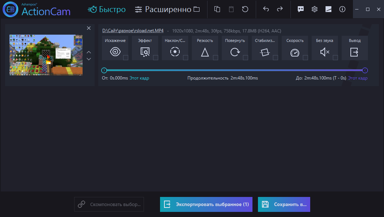Image resolution: width=384 pixels, height=217 pixels.
Task: Remove video with the X close icon
Action: click(89, 28)
